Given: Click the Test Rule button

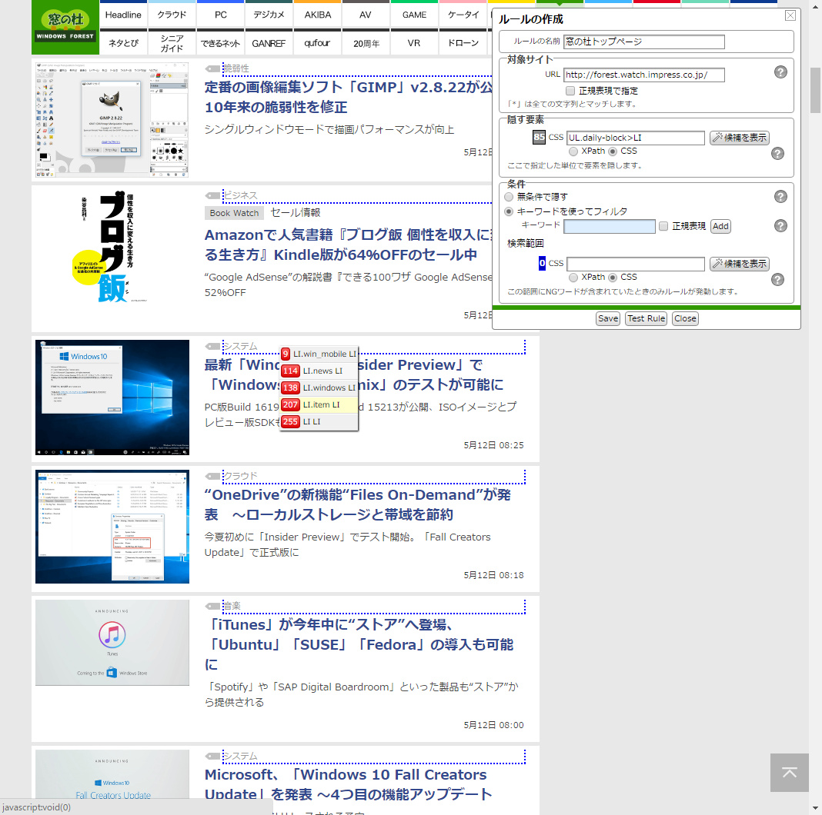Looking at the screenshot, I should pyautogui.click(x=646, y=318).
